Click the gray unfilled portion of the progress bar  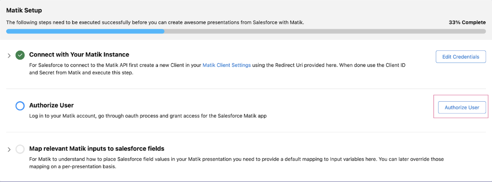click(324, 32)
